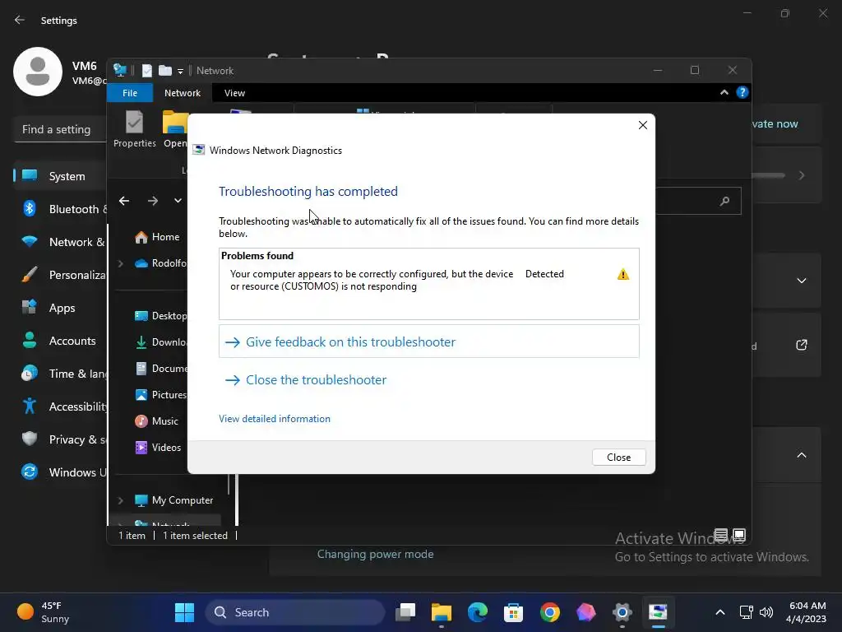Switch to details view icon in status bar
This screenshot has height=632, width=842.
point(720,535)
